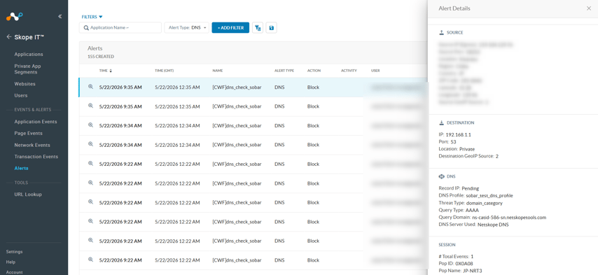Open Application Events
The height and width of the screenshot is (275, 598).
[x=36, y=122]
